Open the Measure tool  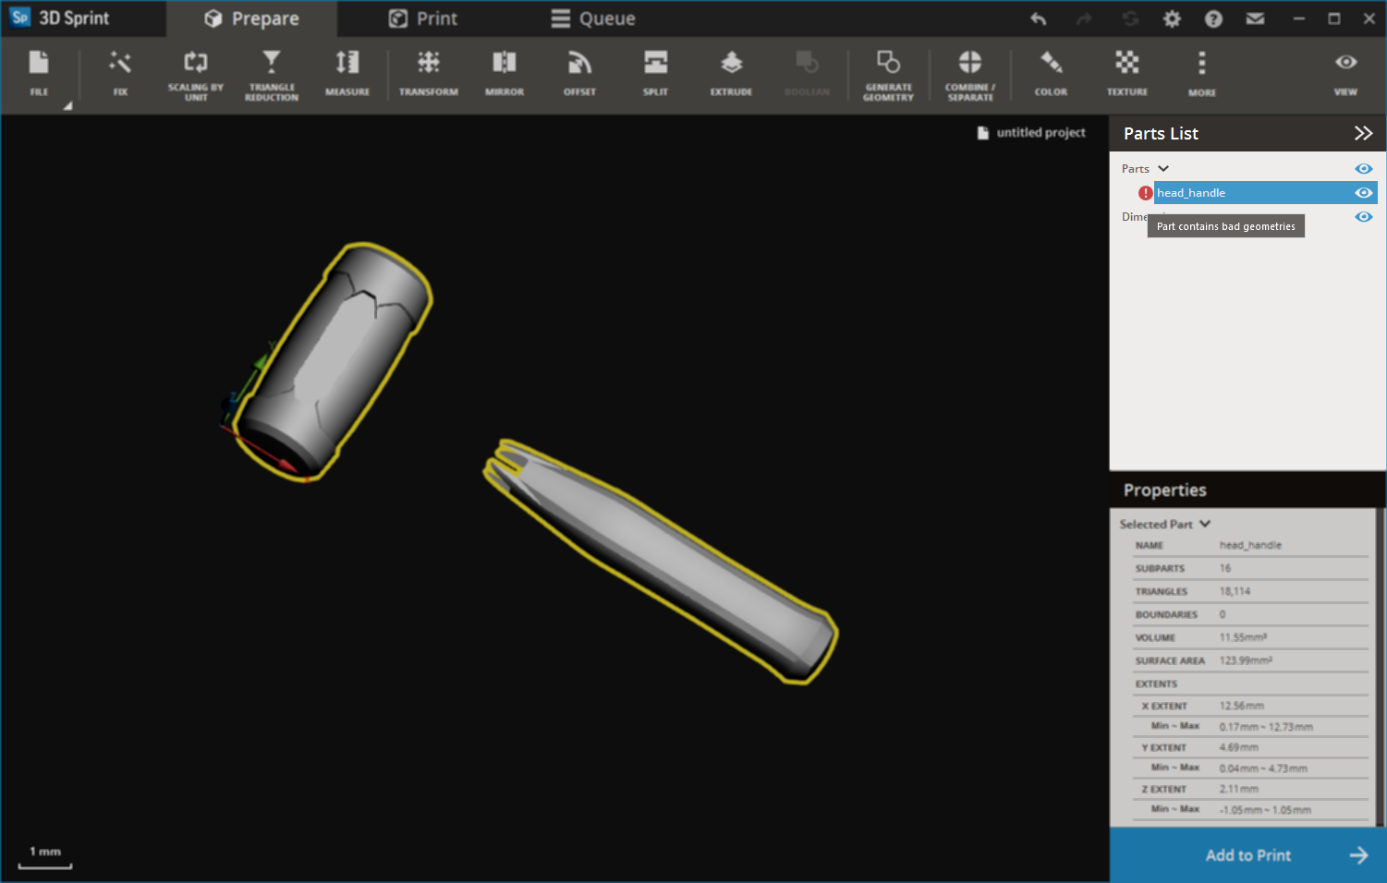(347, 74)
